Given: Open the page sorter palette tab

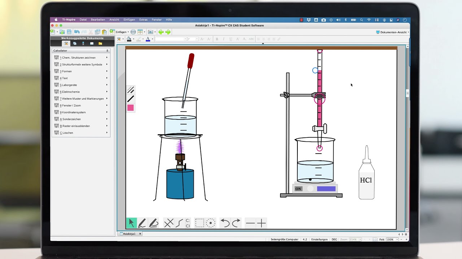Looking at the screenshot, I should coord(75,44).
